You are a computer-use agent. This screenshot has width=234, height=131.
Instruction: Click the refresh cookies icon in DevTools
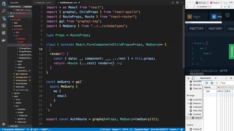click(207, 83)
